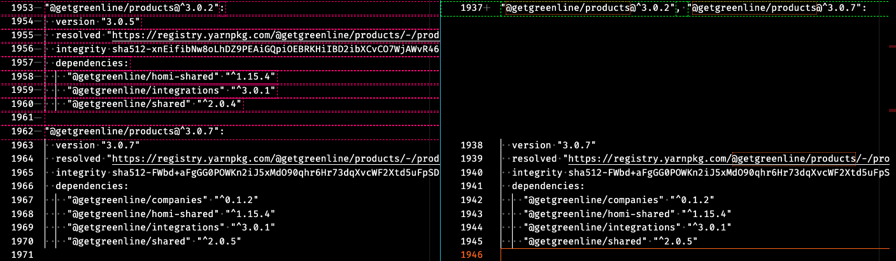Screen dimensions: 896x261
Task: Click "@getgreenline/products@^3.0.7" on line 1962
Action: pos(134,131)
